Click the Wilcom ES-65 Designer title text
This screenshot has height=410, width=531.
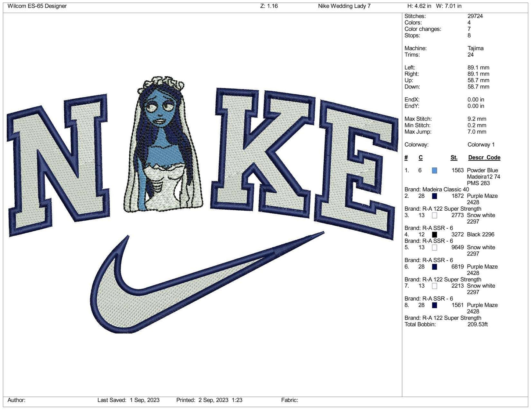[37, 6]
